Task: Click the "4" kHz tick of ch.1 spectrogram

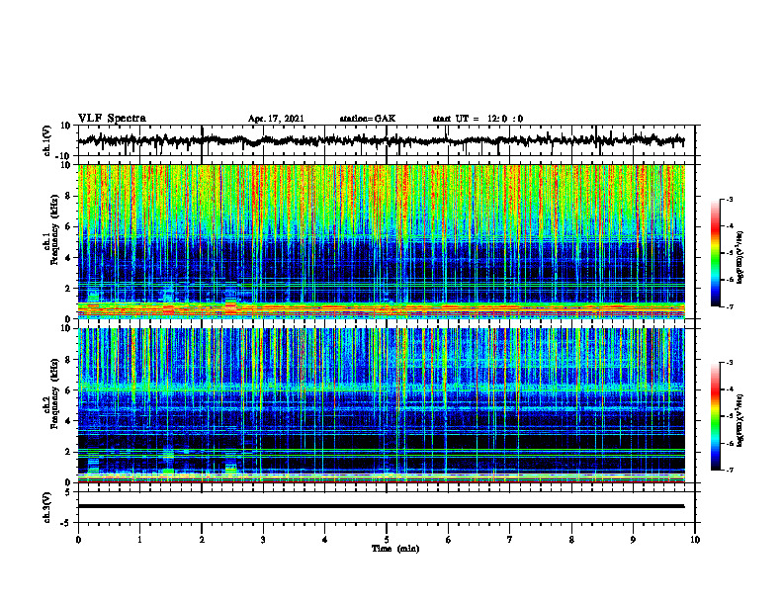Action: tap(68, 258)
